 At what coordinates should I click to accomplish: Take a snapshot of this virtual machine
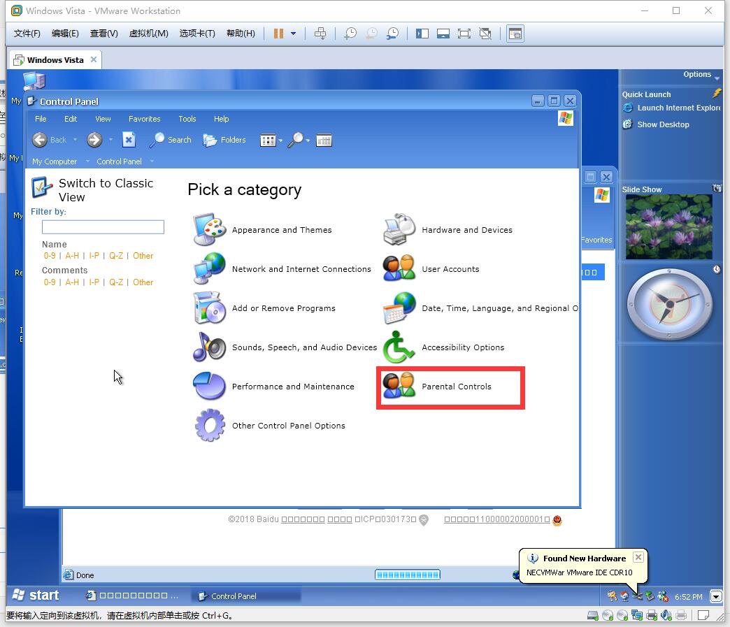point(350,34)
